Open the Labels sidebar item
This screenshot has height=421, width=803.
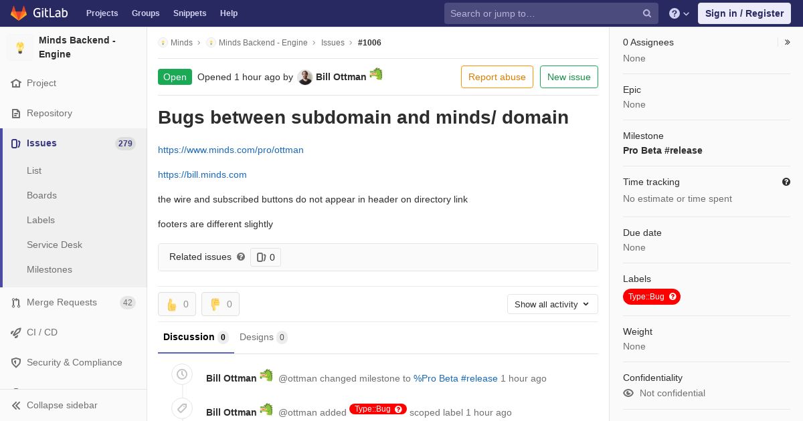pyautogui.click(x=41, y=221)
